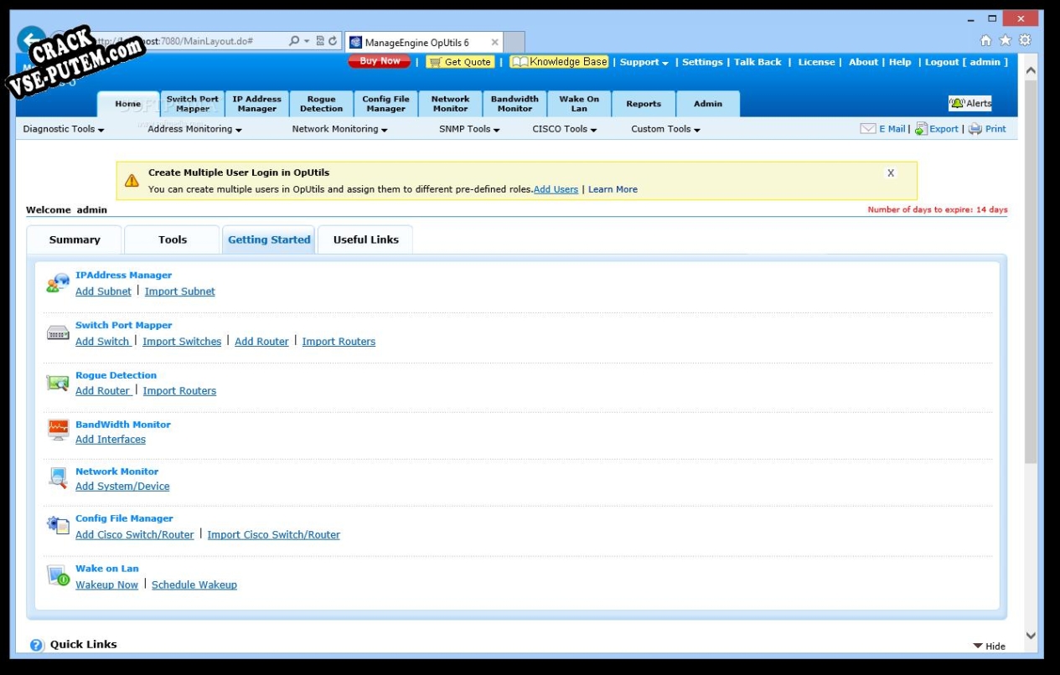Click the Buy Now button
Screen dimensions: 1060x675
coord(380,61)
